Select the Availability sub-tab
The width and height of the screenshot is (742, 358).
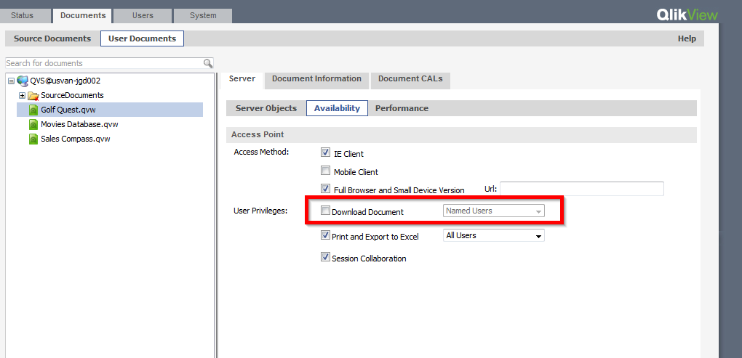pos(337,108)
